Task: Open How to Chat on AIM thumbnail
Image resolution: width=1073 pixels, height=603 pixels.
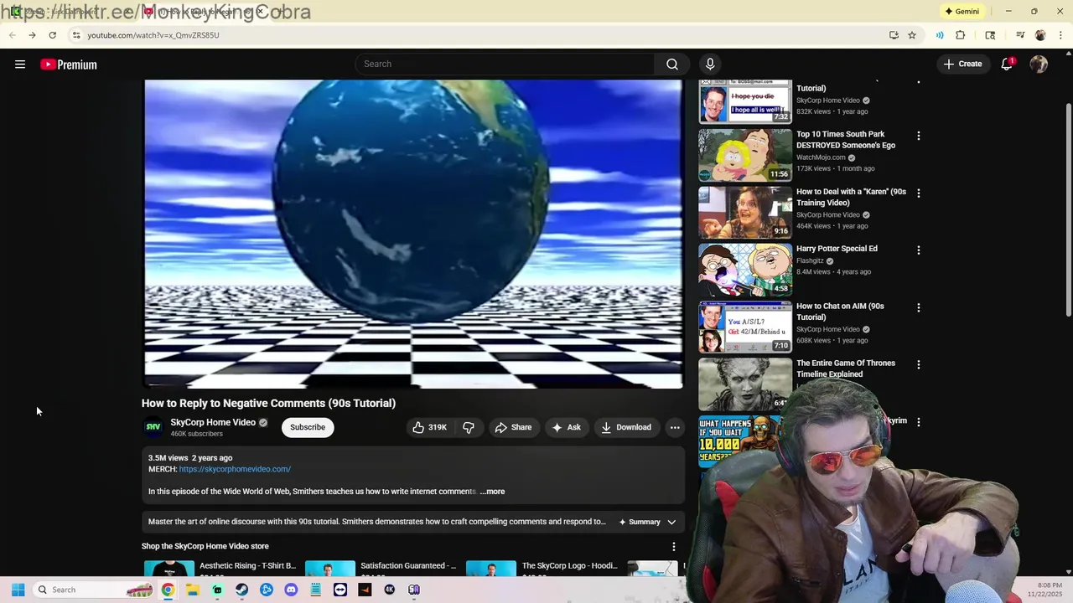Action: pos(745,327)
